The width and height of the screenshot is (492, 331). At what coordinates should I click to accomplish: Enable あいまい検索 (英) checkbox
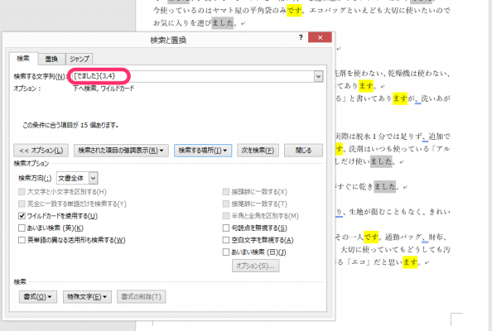click(22, 228)
